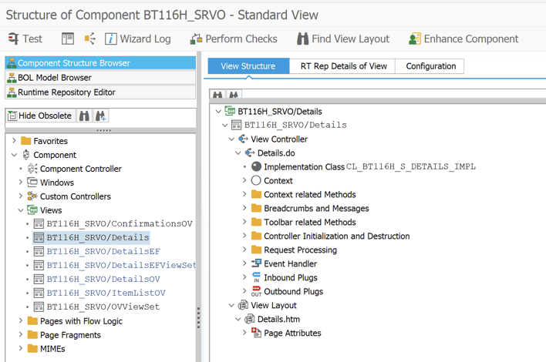Click the Test toolbar icon
This screenshot has width=546, height=362.
click(14, 39)
